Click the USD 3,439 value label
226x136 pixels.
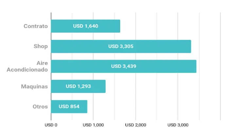124,66
